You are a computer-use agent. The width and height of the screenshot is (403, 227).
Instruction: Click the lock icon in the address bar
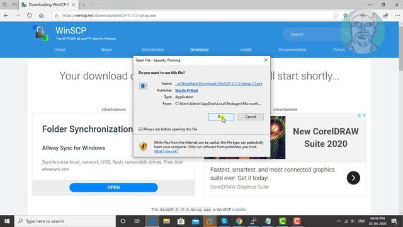(57, 15)
